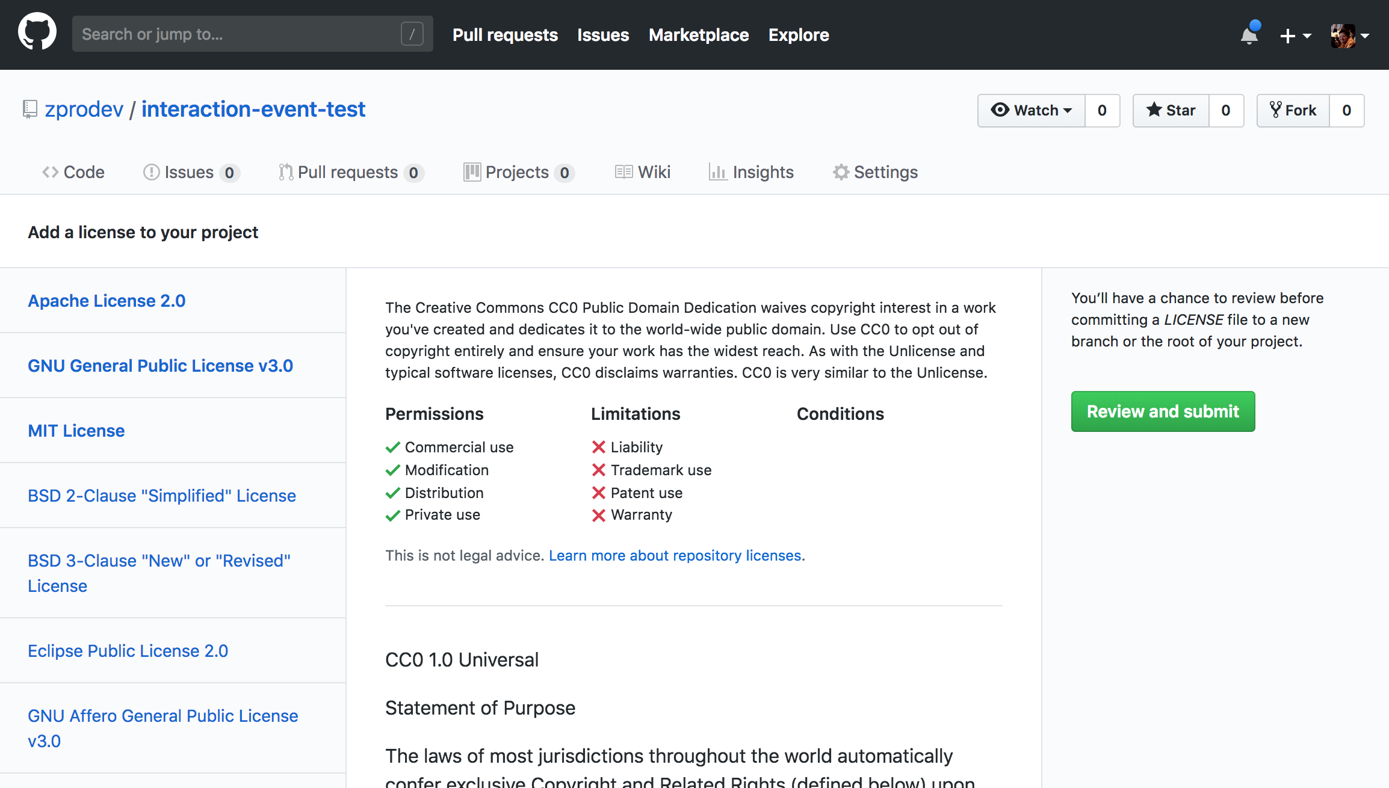This screenshot has width=1389, height=788.
Task: Expand the Watch dropdown
Action: [x=1032, y=111]
